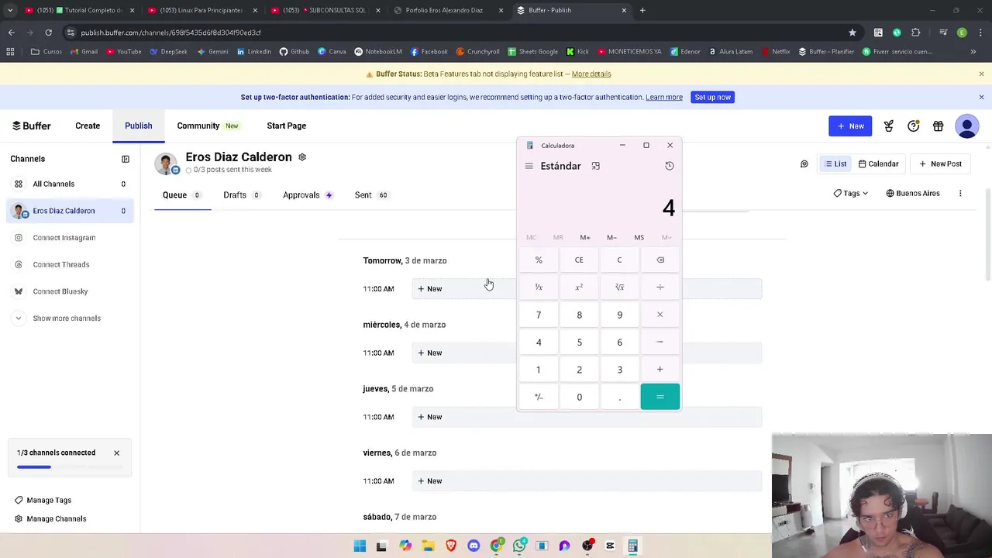992x558 pixels.
Task: Click the divide key in Calculator
Action: pos(660,288)
